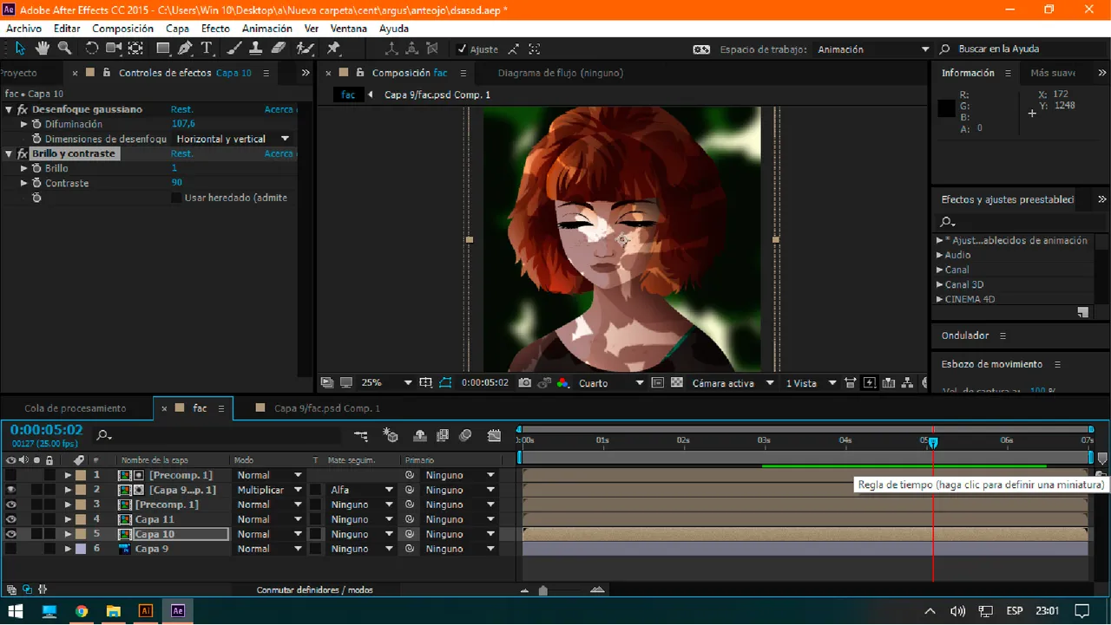Select the Puppet Pin tool
Screen dimensions: 1111x625
tap(333, 49)
